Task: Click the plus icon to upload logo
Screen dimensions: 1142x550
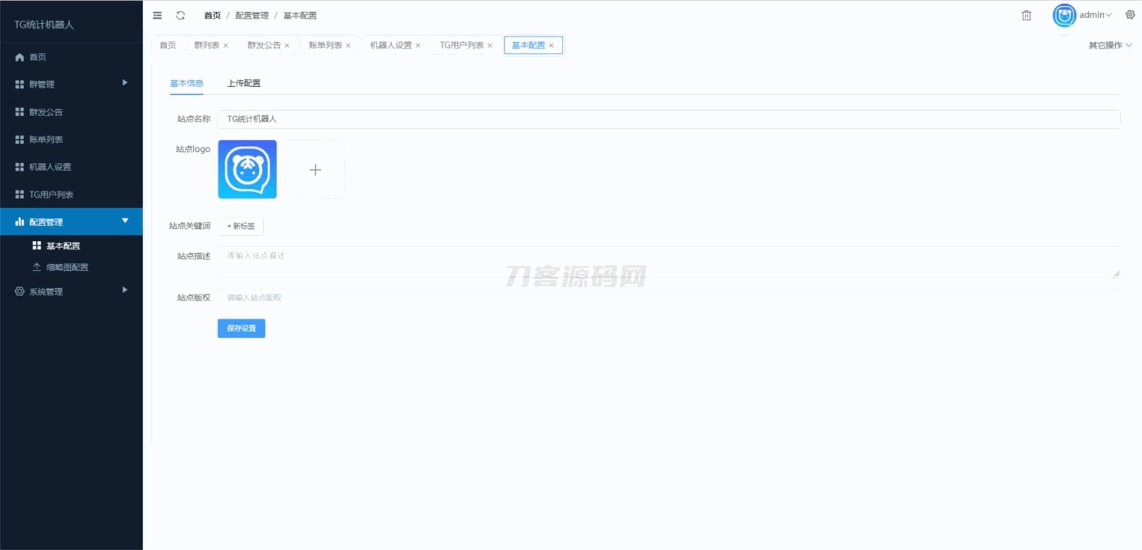Action: tap(315, 169)
